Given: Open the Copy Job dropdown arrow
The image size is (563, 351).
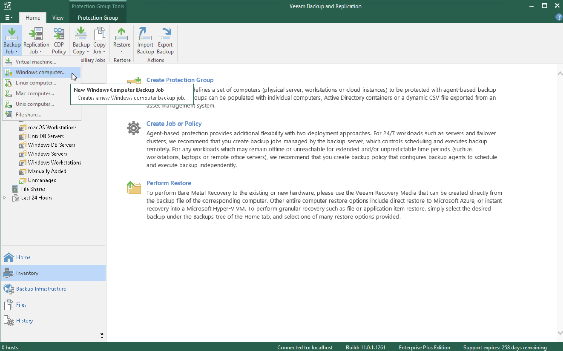Looking at the screenshot, I should 104,52.
